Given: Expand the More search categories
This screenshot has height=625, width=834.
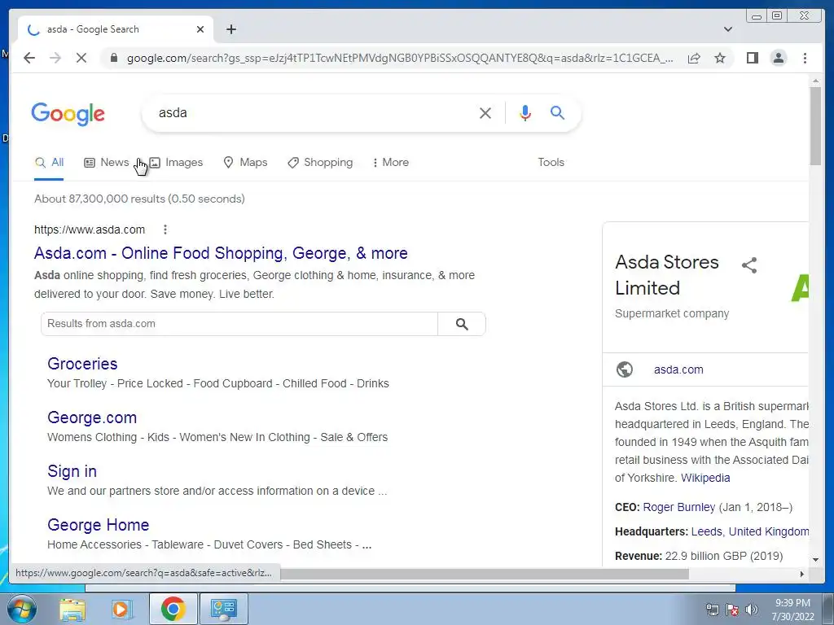Looking at the screenshot, I should (x=390, y=162).
